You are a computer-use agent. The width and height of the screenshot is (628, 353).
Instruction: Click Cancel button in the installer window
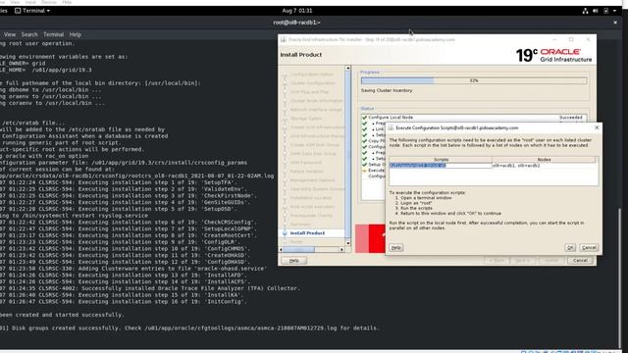[x=580, y=261]
